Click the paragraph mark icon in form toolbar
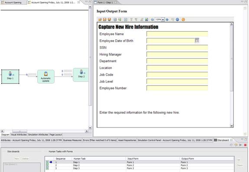 [x=136, y=19]
